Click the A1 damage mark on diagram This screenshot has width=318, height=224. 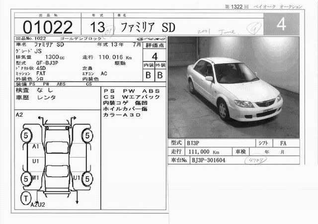(x=36, y=146)
